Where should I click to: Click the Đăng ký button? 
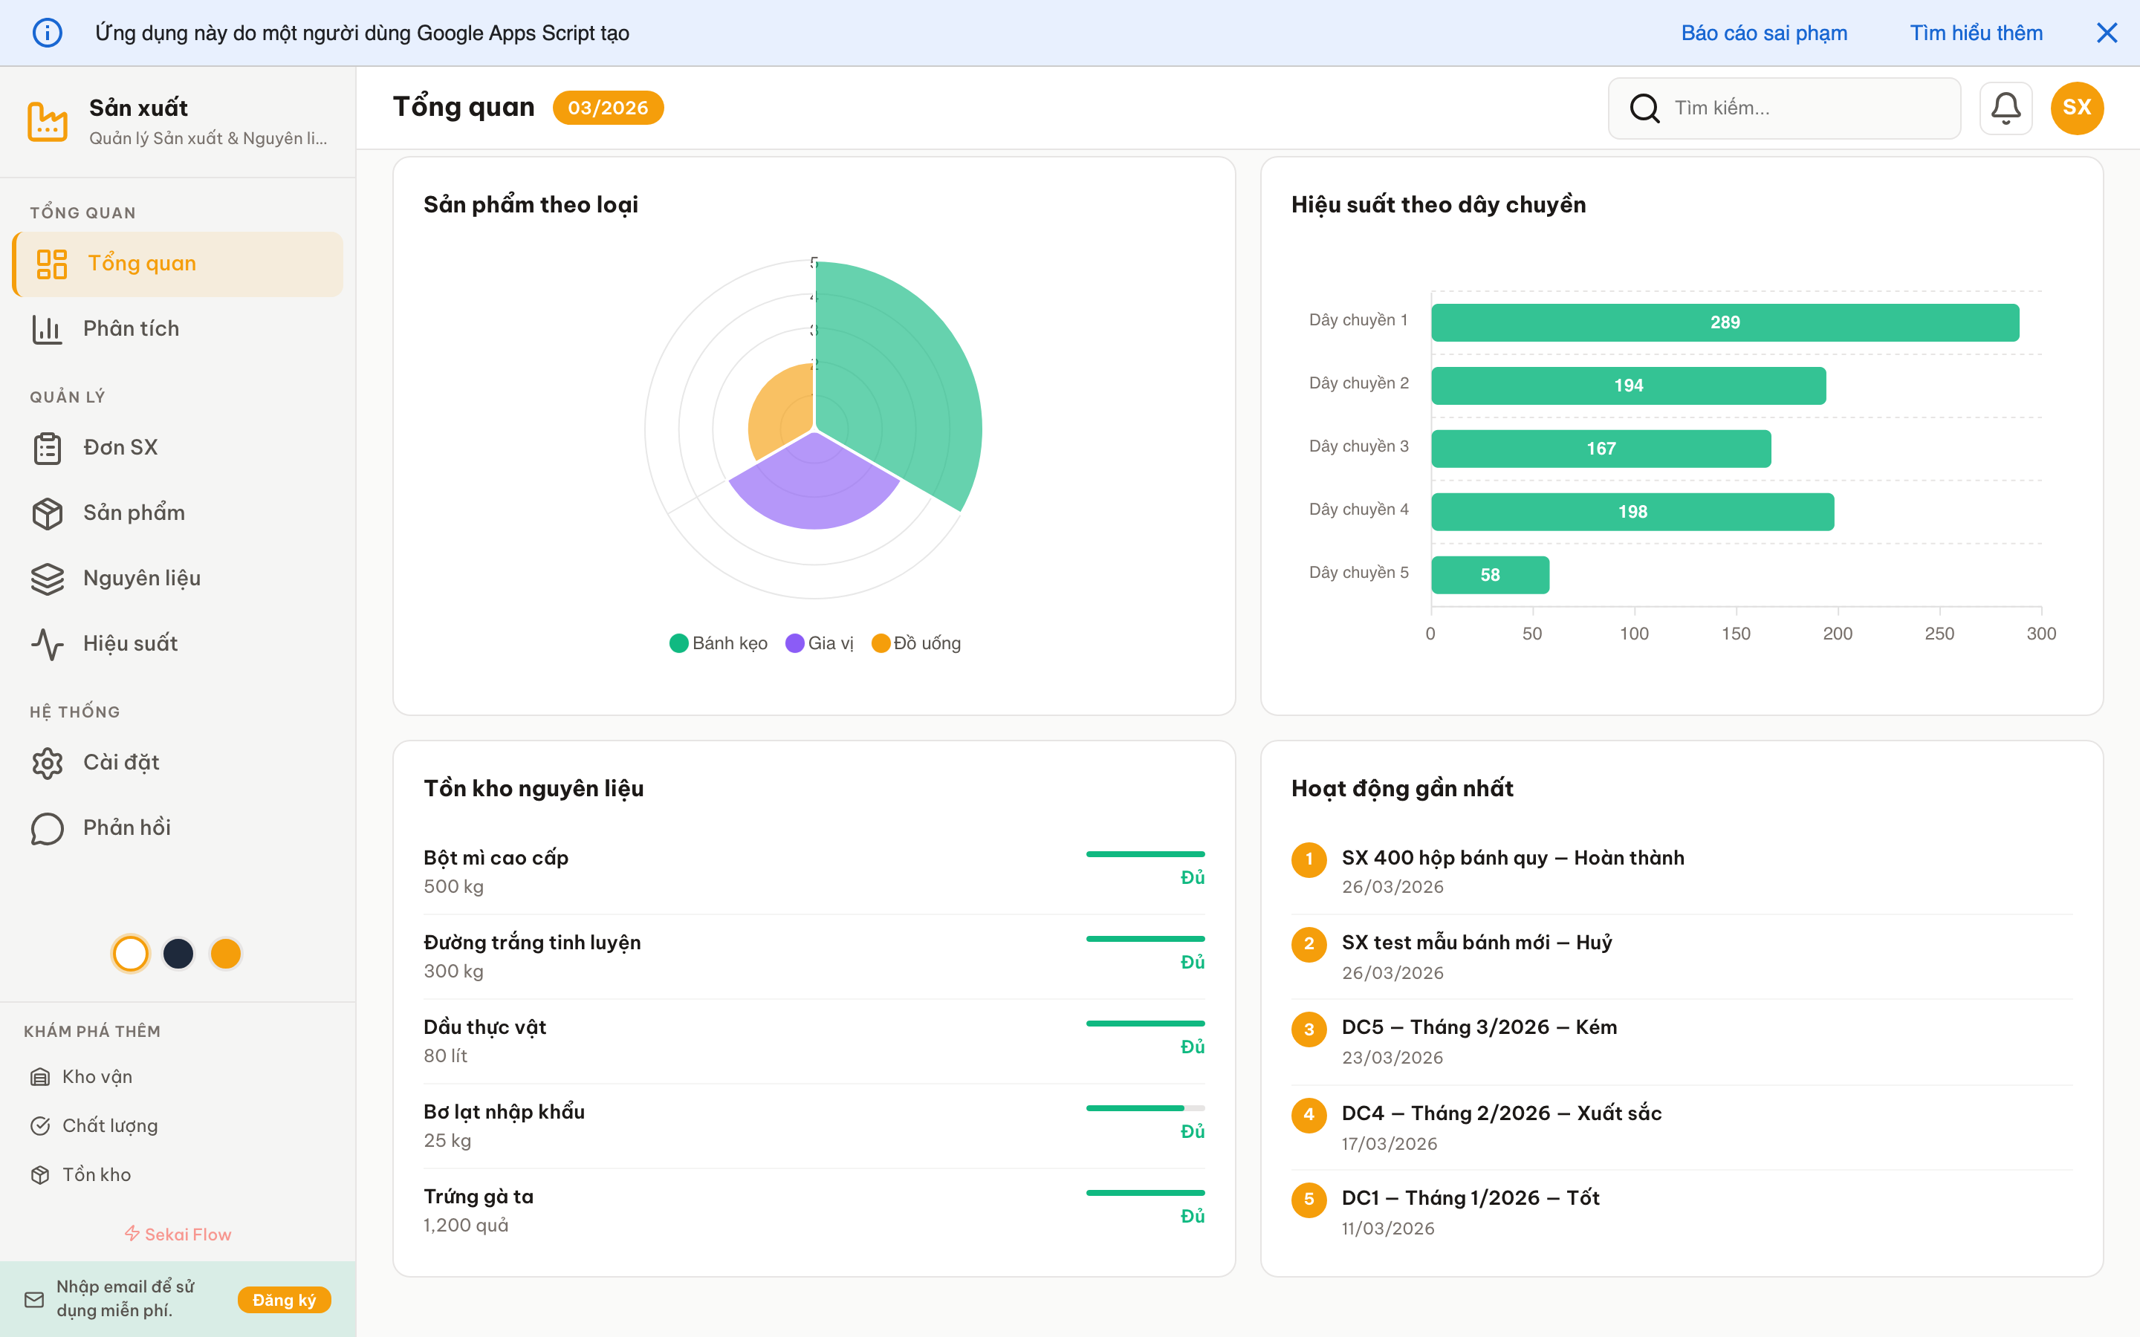click(x=284, y=1300)
